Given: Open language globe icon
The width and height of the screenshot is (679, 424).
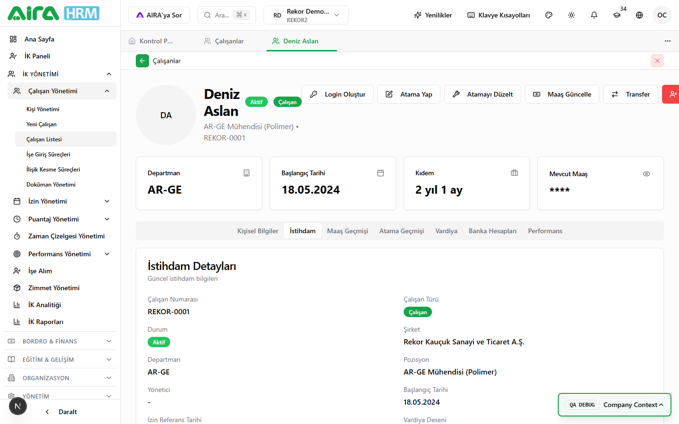Looking at the screenshot, I should click(639, 15).
